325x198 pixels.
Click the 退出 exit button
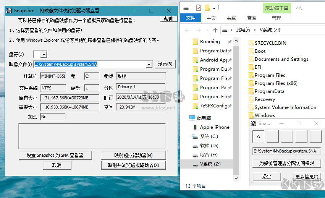(267, 177)
